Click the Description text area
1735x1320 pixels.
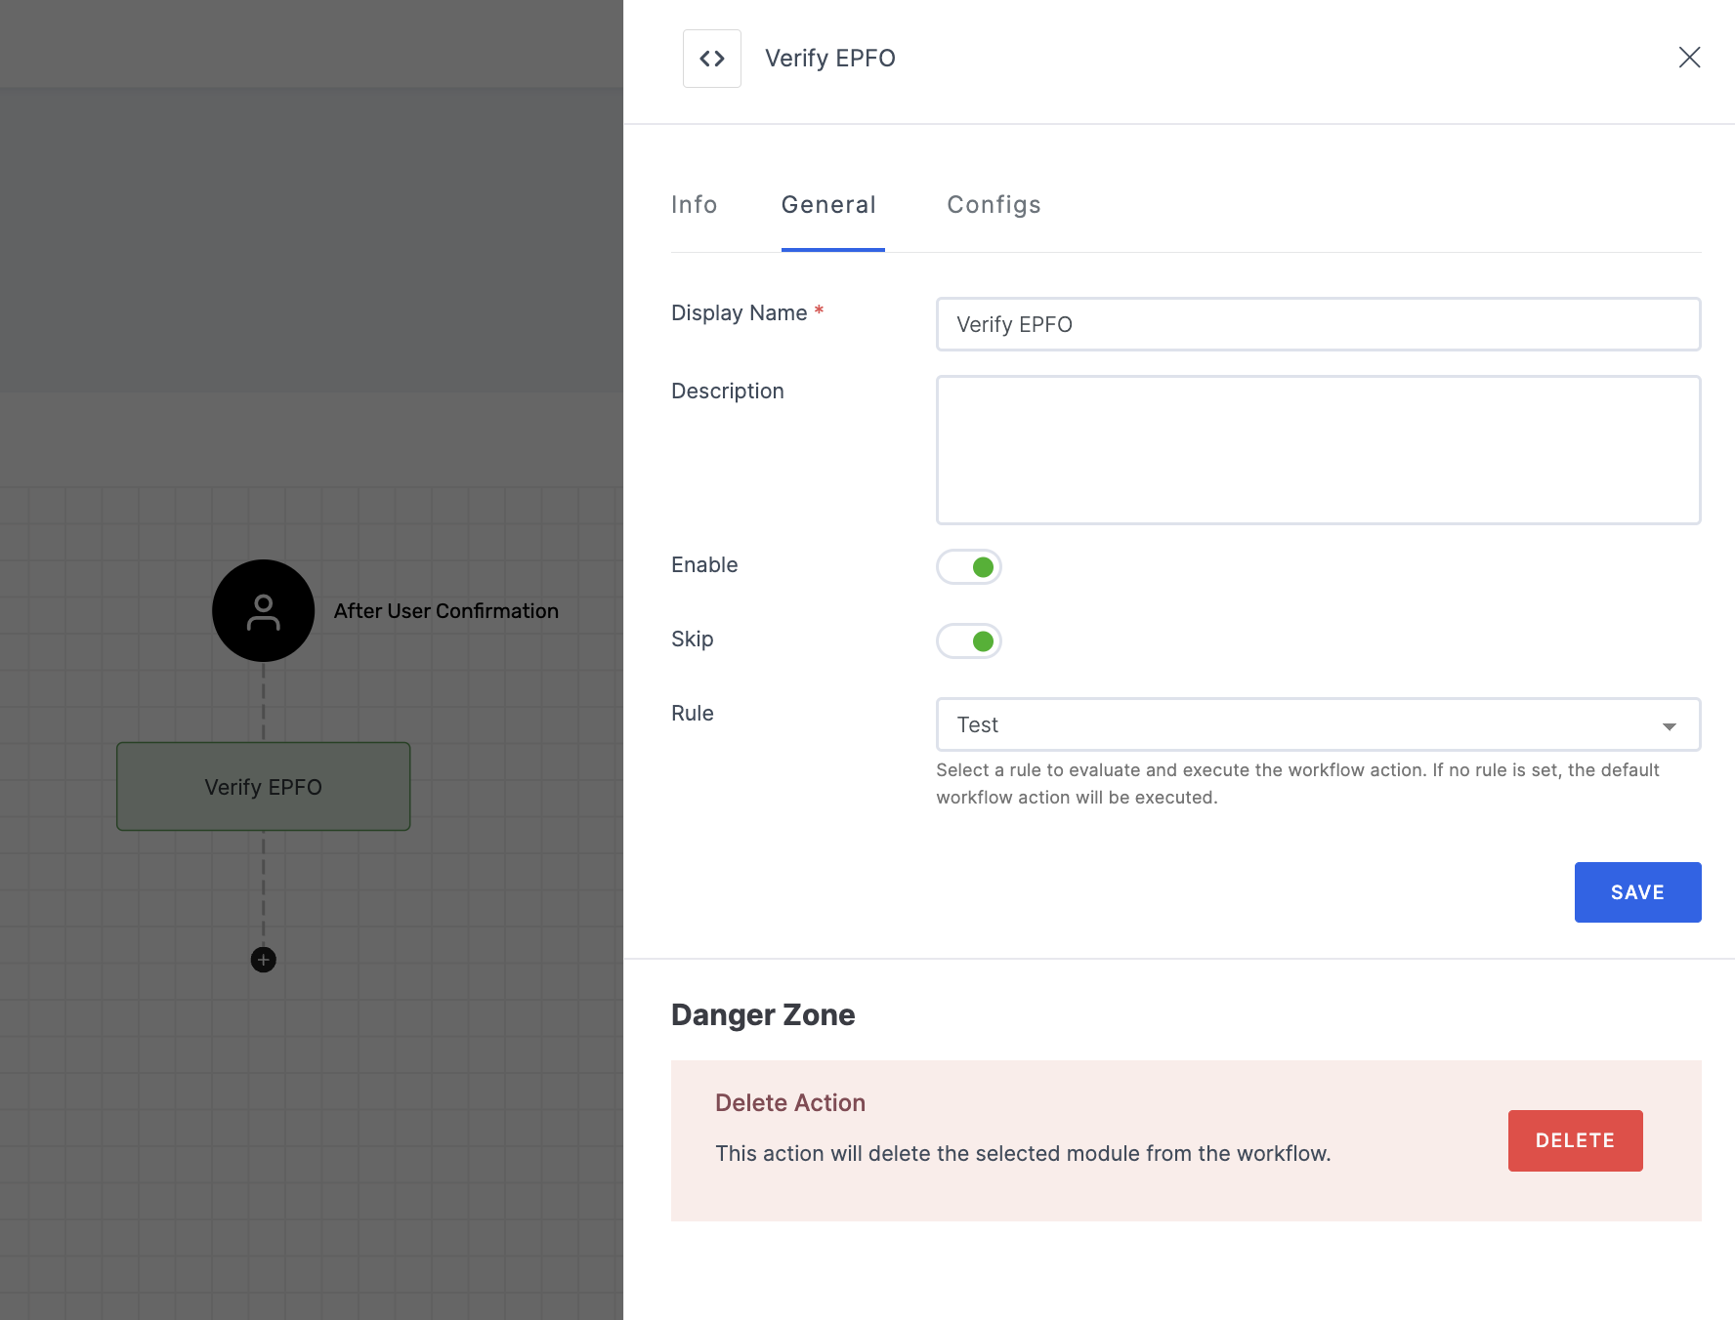coord(1319,450)
